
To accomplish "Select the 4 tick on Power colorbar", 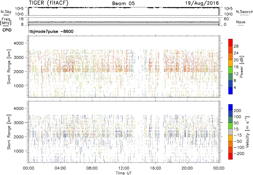I will [x=235, y=87].
